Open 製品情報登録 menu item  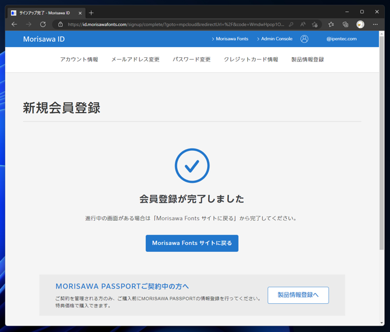coord(307,60)
